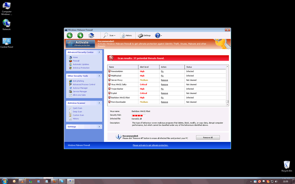This screenshot has width=295, height=184.
Task: Open the History toolbar item
Action: coord(126,35)
